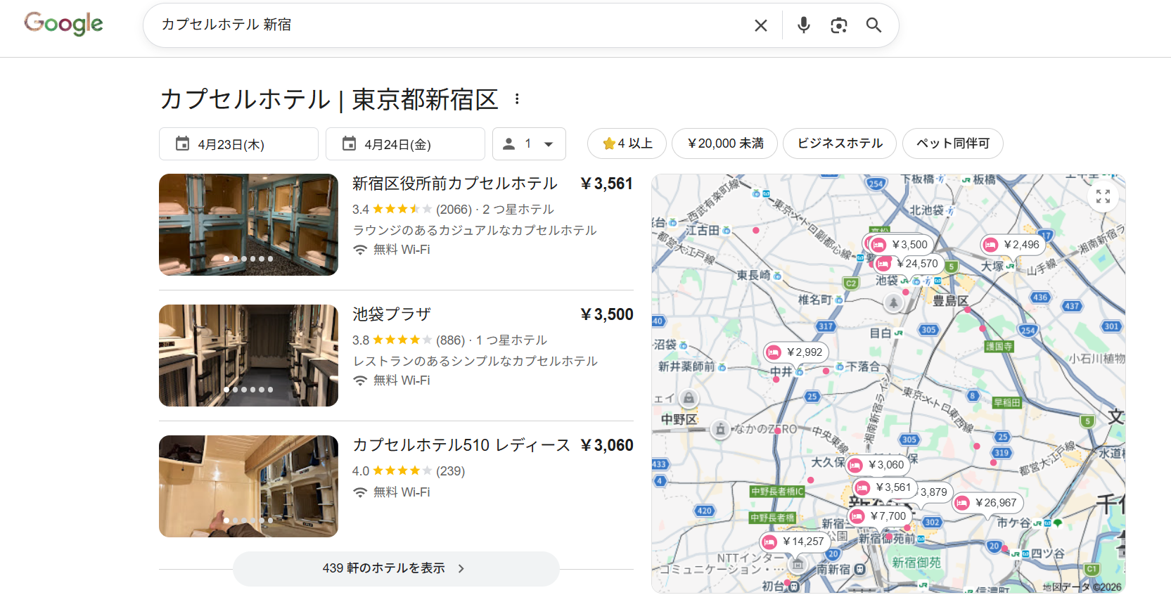Image resolution: width=1171 pixels, height=614 pixels.
Task: Start voice search with microphone icon
Action: tap(803, 25)
